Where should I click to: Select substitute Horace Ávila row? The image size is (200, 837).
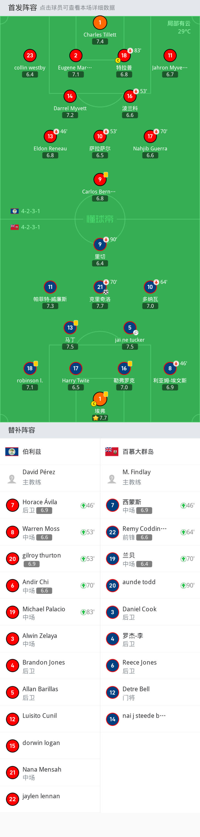pyautogui.click(x=50, y=505)
